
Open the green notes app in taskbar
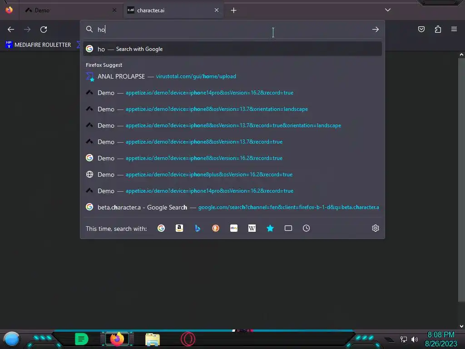82,339
